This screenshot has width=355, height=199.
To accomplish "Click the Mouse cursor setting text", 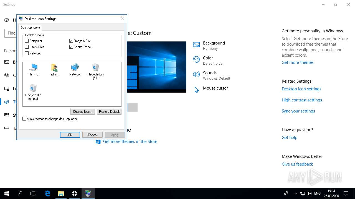I will click(x=215, y=88).
